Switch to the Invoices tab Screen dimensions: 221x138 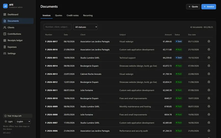coord(46,15)
